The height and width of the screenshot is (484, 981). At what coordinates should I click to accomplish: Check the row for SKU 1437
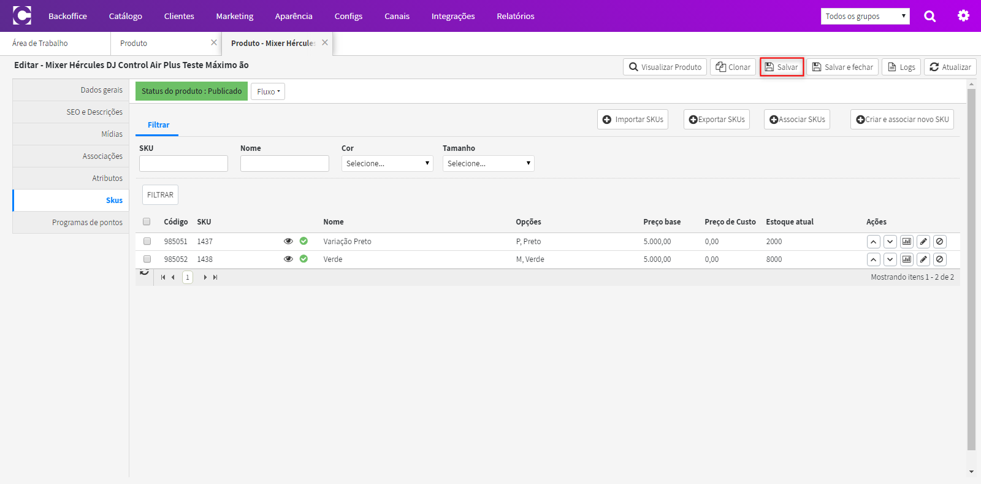(x=147, y=241)
